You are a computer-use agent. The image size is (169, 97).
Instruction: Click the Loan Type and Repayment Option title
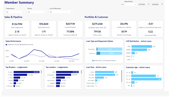[x=100, y=41]
